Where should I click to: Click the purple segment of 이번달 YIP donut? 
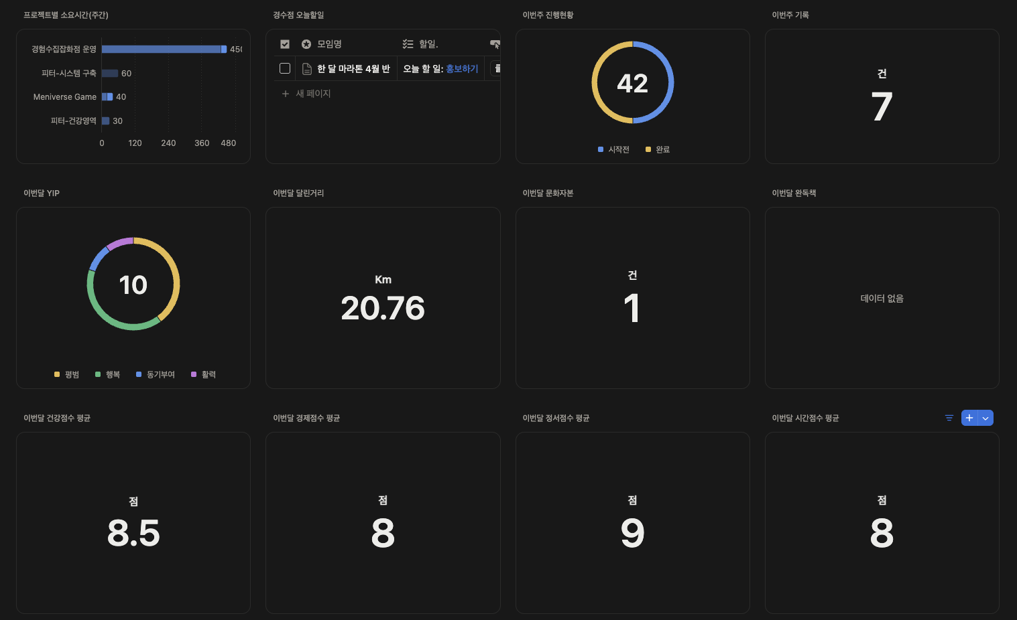[120, 242]
